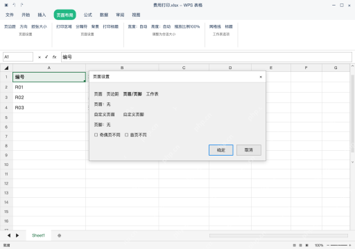Open the 缩放比例100% control in ribbon
The width and height of the screenshot is (355, 249).
pos(187,26)
